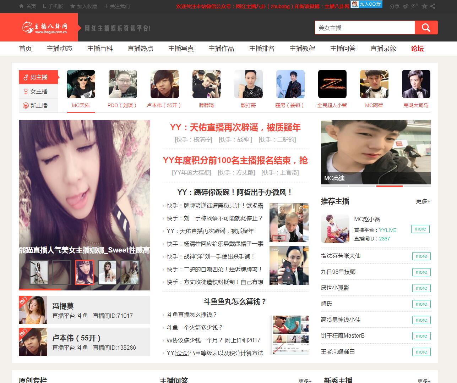Click 加入收藏 star to bookmark site
Screen dimensions: 457x383
[84, 6]
